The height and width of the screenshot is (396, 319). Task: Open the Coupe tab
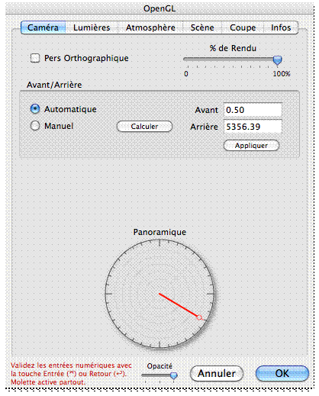[243, 27]
